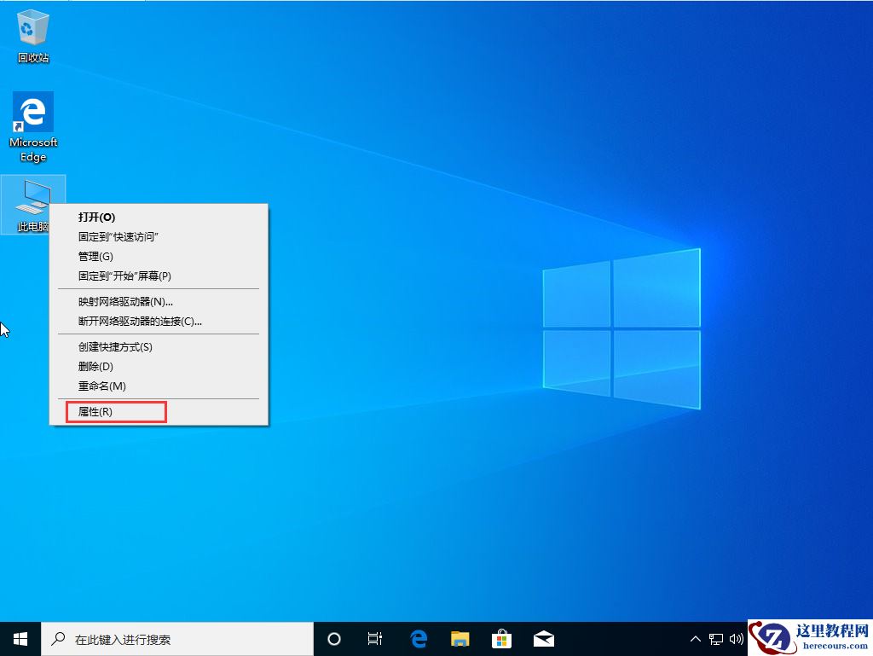Expand hidden icons in the system tray
This screenshot has height=656, width=873.
click(x=697, y=638)
